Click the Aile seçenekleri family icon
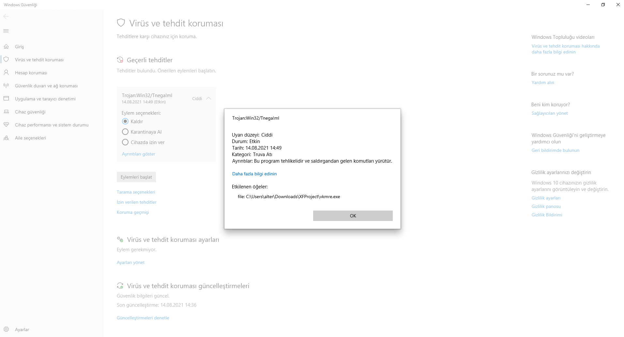 [x=6, y=138]
